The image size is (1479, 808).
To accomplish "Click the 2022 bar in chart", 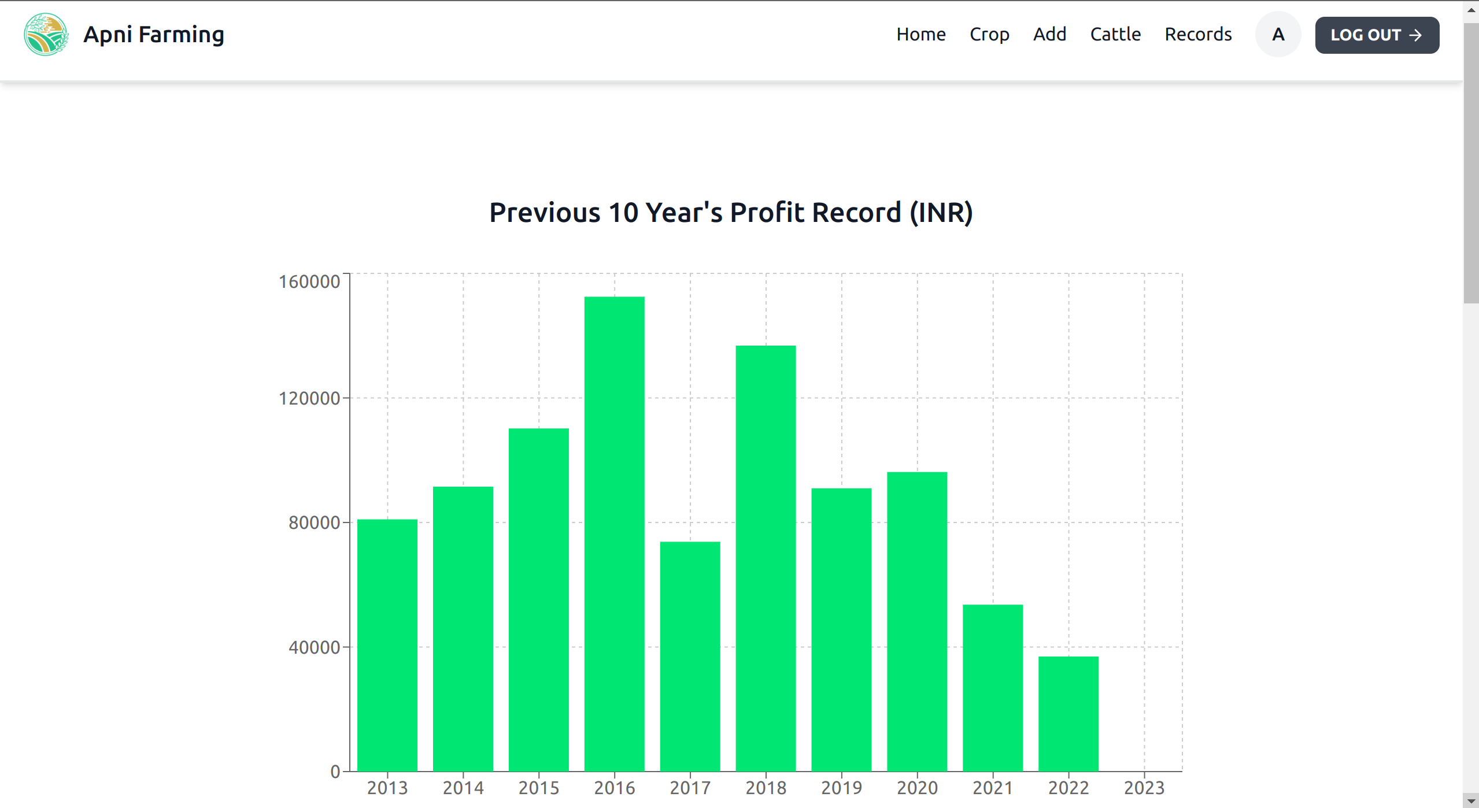I will (x=1068, y=713).
